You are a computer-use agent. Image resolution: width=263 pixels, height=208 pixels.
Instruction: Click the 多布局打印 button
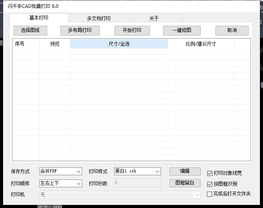(80, 30)
